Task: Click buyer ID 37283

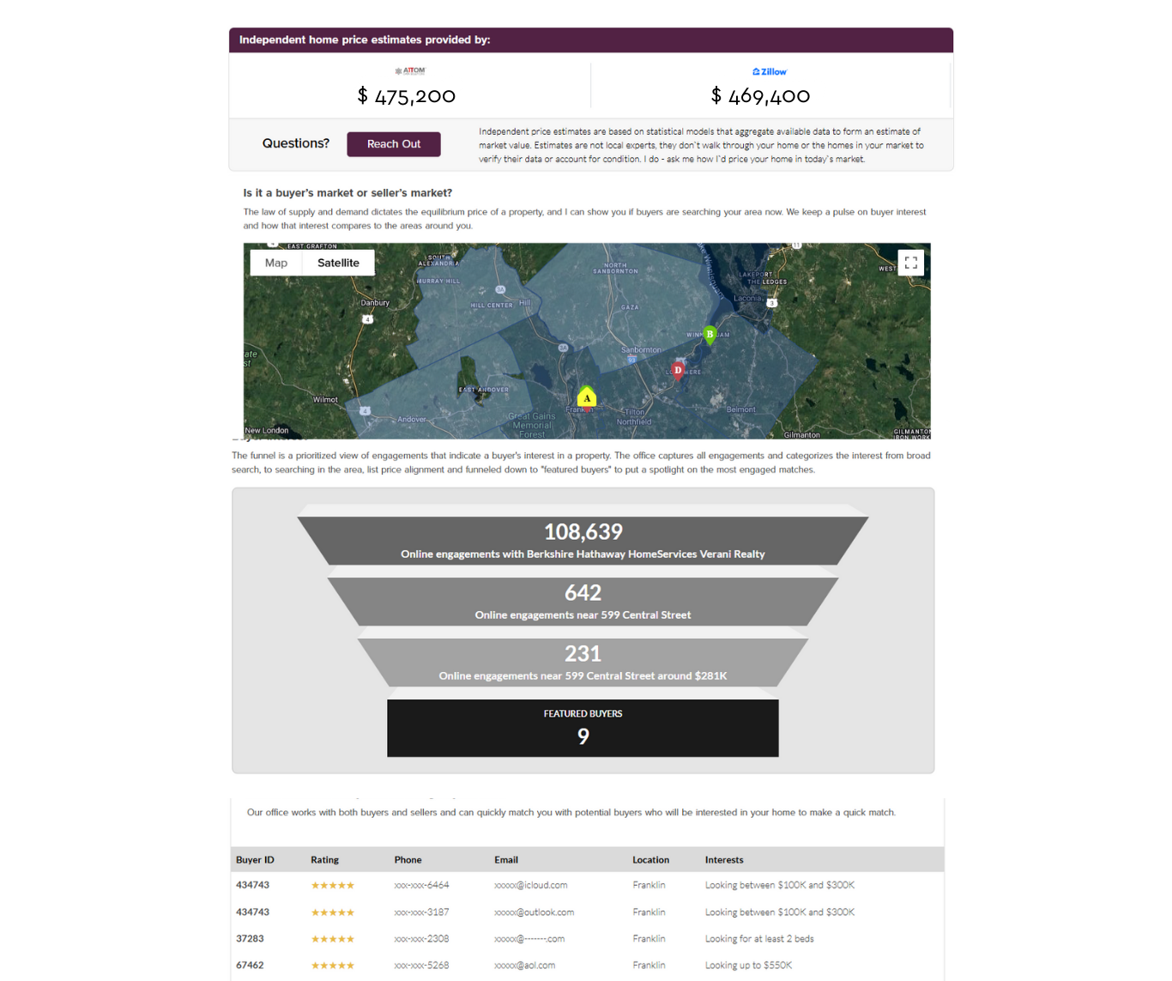Action: tap(250, 939)
